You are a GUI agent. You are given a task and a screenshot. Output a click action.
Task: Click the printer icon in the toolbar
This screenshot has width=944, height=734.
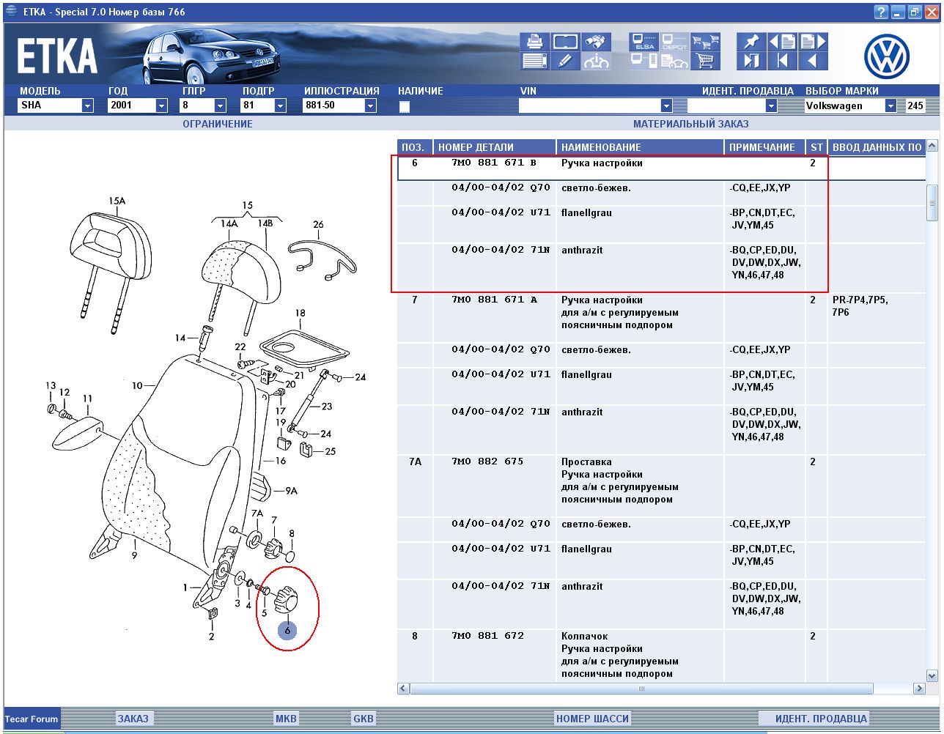535,42
